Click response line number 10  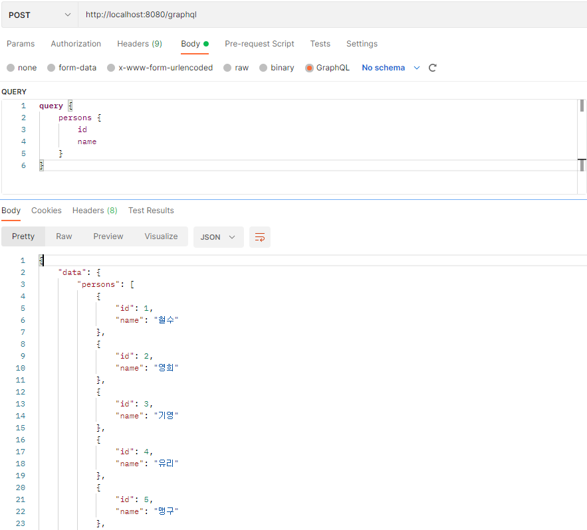20,368
